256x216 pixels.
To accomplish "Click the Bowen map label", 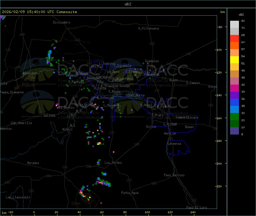I will click(189, 127).
